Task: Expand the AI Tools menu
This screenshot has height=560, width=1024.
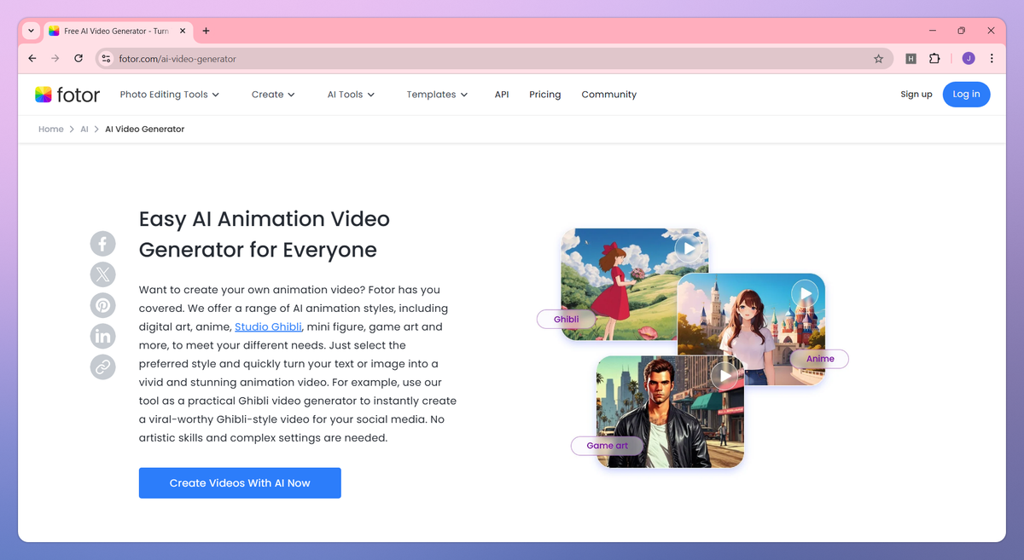Action: coord(351,95)
